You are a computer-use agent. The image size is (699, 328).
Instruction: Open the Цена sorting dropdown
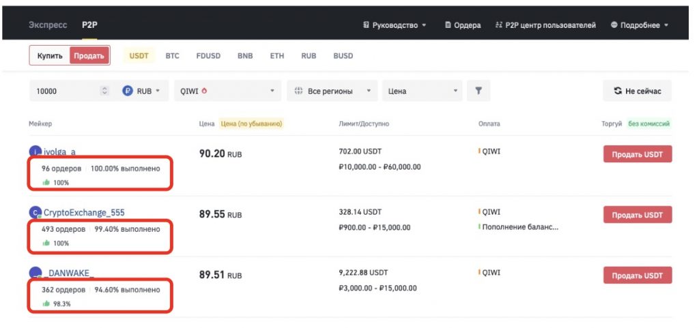click(x=422, y=91)
